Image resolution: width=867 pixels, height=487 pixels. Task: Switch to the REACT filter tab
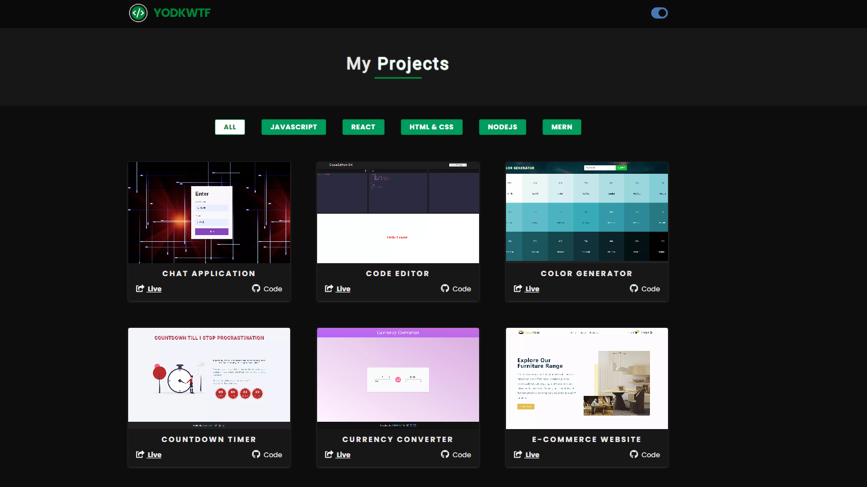[363, 127]
